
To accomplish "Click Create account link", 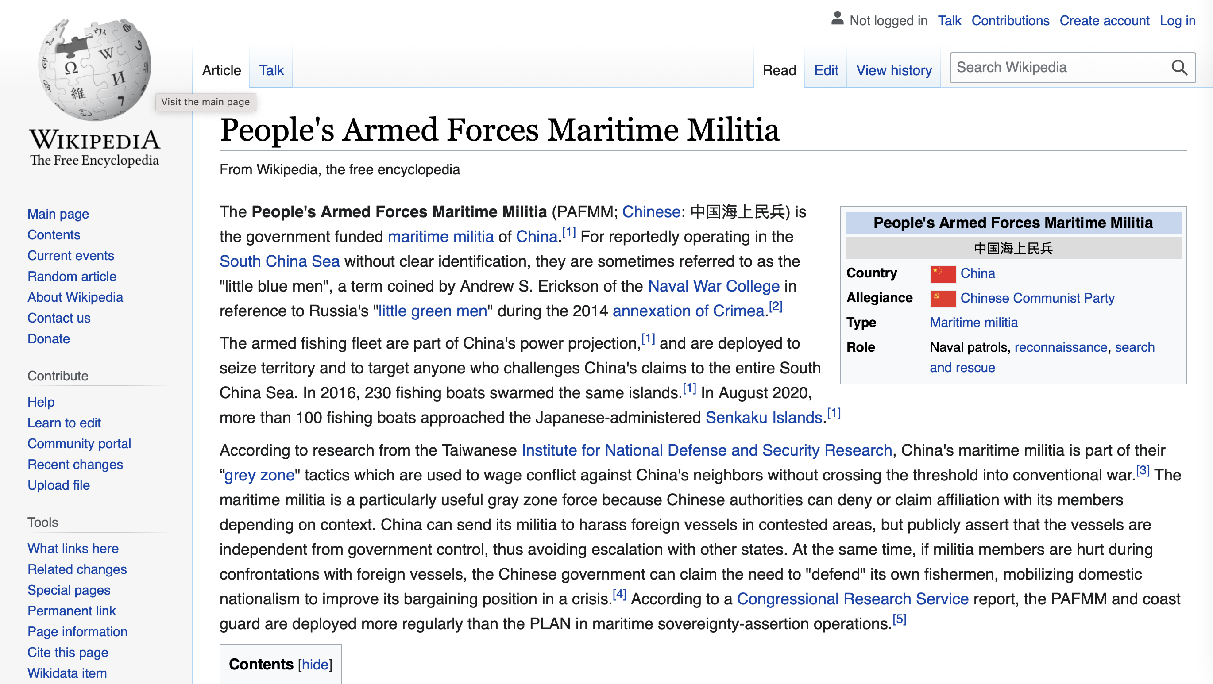I will coord(1104,21).
